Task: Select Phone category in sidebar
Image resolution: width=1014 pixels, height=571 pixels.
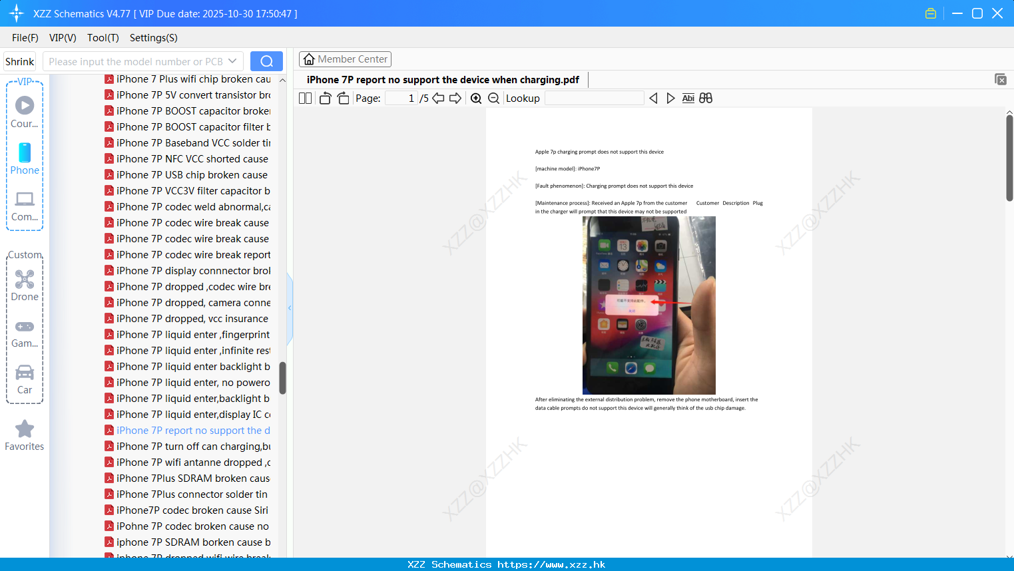Action: click(x=25, y=159)
